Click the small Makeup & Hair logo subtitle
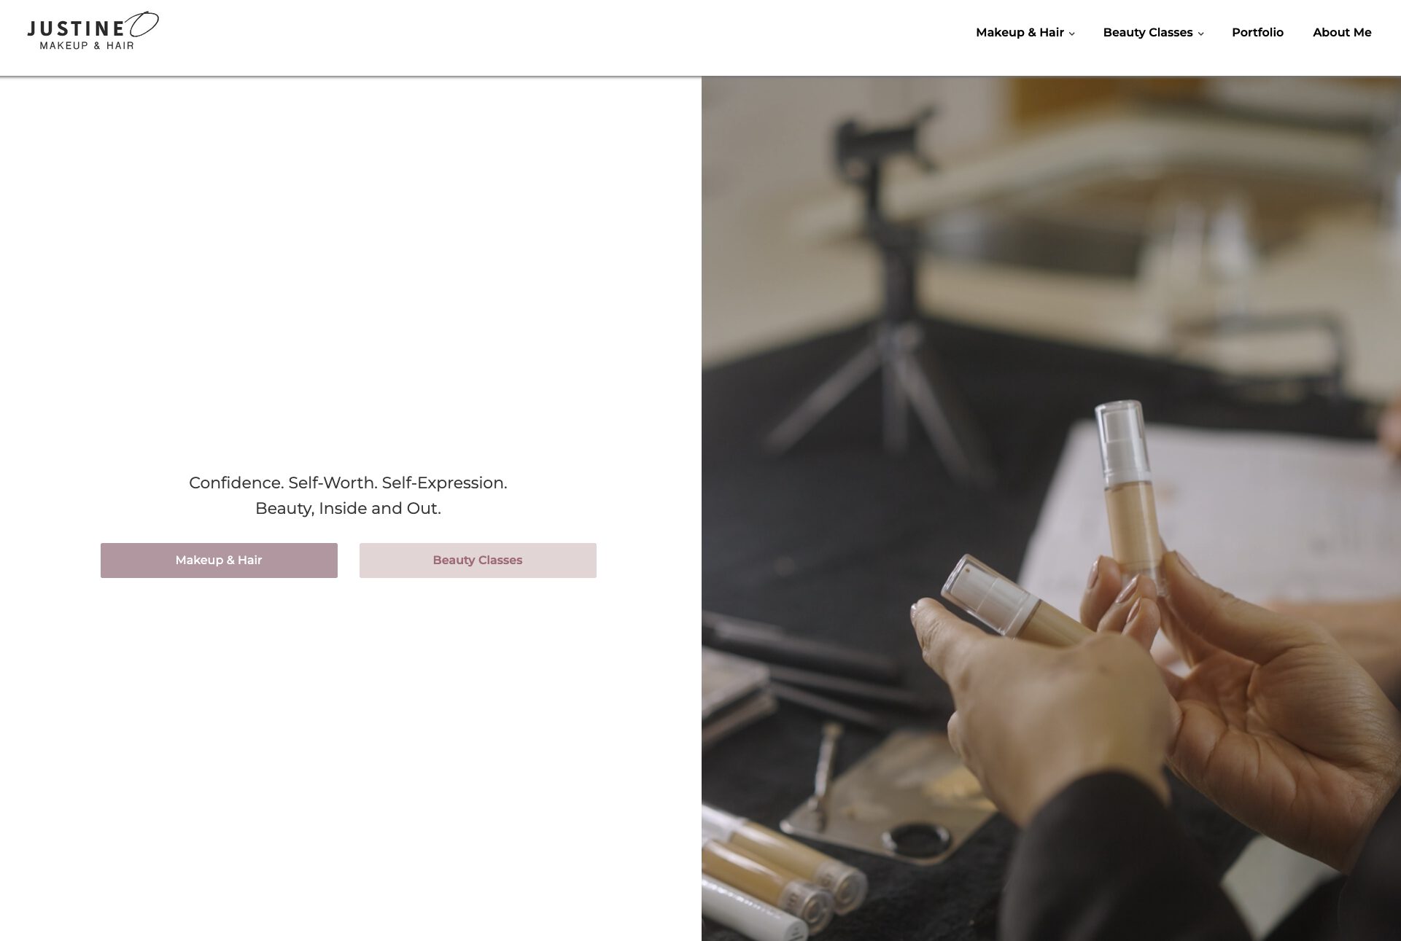Screen dimensions: 1401x941 pos(87,46)
